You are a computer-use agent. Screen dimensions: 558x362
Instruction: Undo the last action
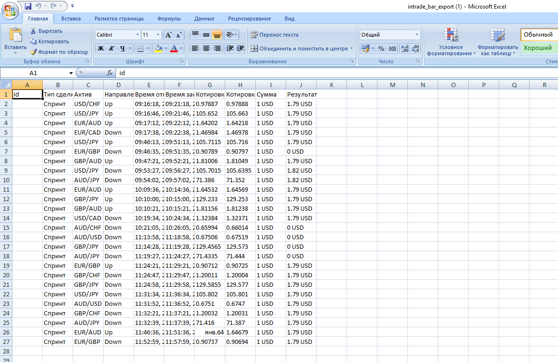coord(38,6)
